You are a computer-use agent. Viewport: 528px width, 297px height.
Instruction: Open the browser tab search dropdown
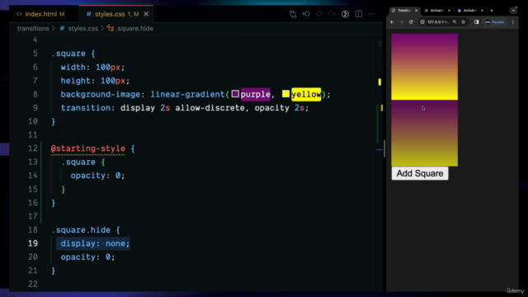(x=513, y=11)
